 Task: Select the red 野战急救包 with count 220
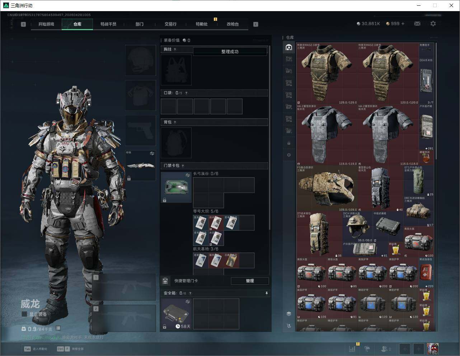point(426,273)
